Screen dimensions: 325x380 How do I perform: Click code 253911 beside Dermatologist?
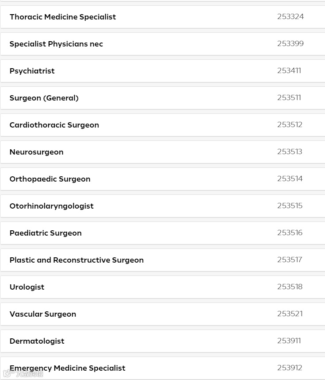(x=289, y=341)
